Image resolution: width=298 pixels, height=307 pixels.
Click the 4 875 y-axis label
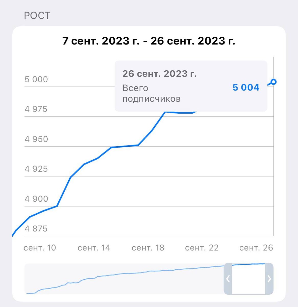click(36, 228)
